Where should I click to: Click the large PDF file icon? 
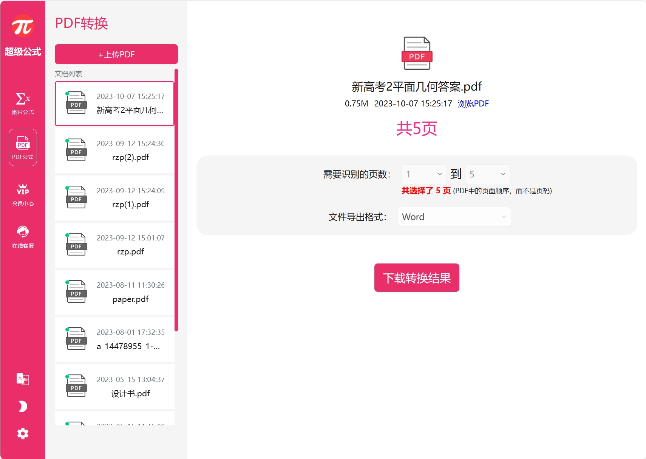[x=417, y=53]
